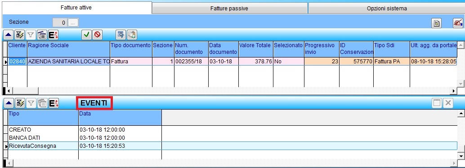Open grid edit tool in the events toolbar
The image size is (465, 168).
20,103
